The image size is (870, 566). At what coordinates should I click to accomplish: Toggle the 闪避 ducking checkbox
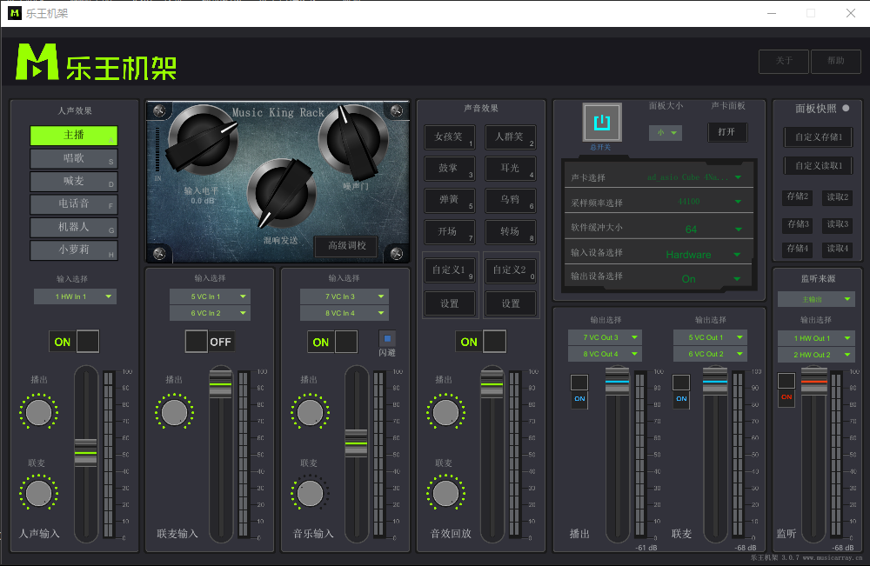pos(387,338)
